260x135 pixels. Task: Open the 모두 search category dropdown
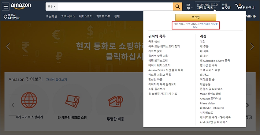click(52, 6)
